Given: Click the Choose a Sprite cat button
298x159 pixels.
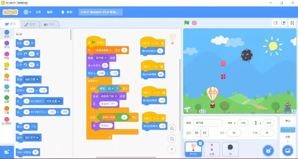Looking at the screenshot, I should 268,151.
